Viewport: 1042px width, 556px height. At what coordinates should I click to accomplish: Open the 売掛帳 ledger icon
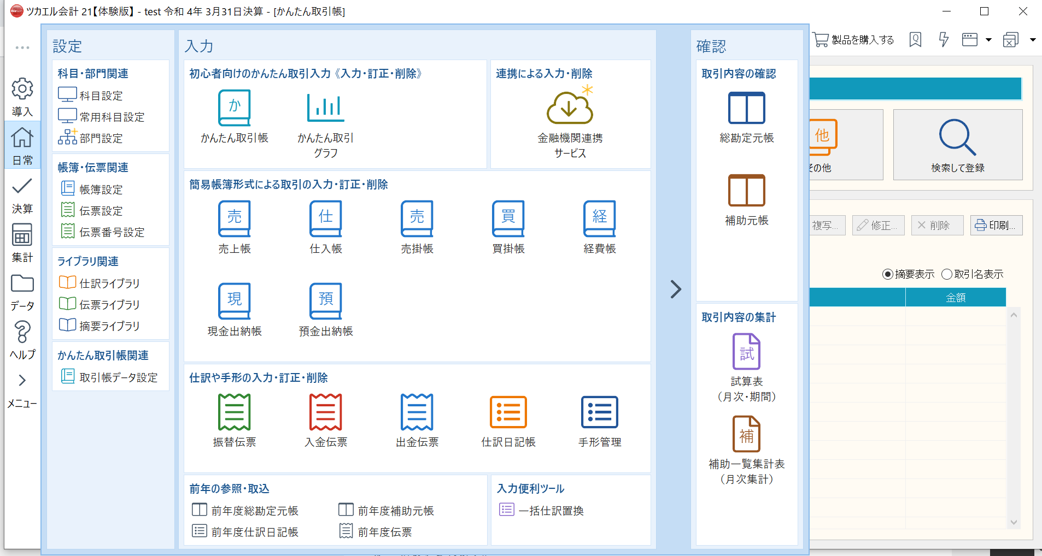pyautogui.click(x=417, y=218)
